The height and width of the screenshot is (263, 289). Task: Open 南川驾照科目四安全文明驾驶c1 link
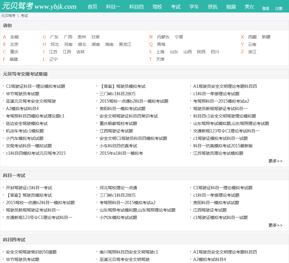[x=129, y=252]
